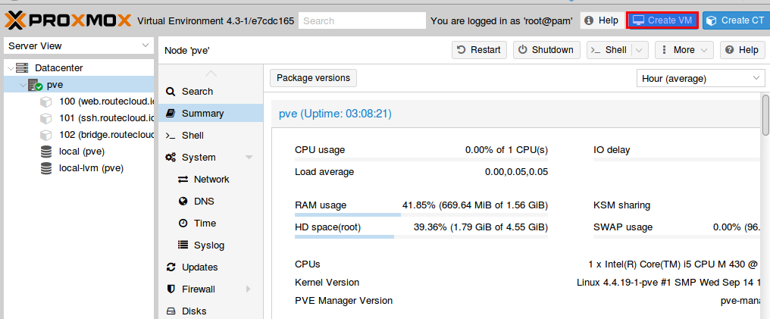
Task: Select container 101 (ssh.routecloud) in tree
Action: click(79, 118)
